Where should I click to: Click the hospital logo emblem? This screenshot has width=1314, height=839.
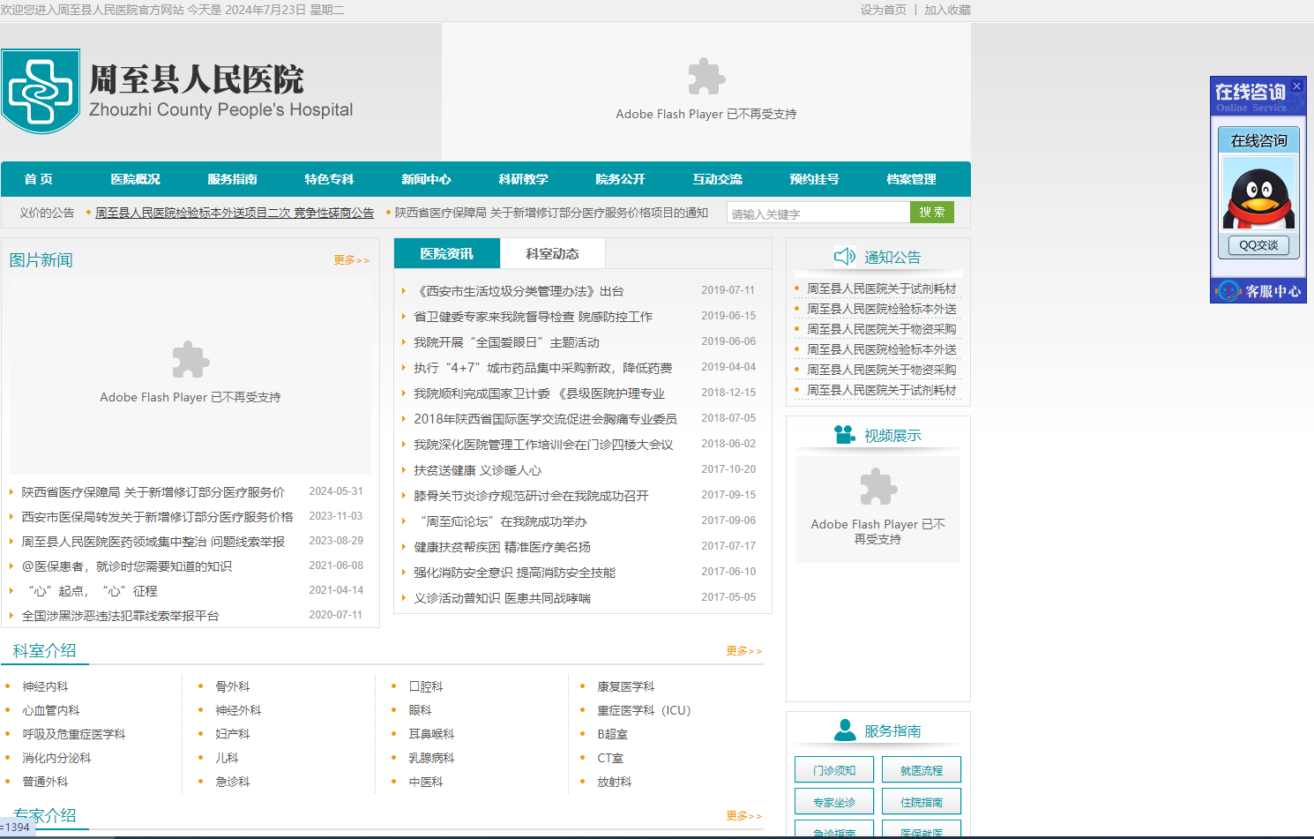pos(41,92)
